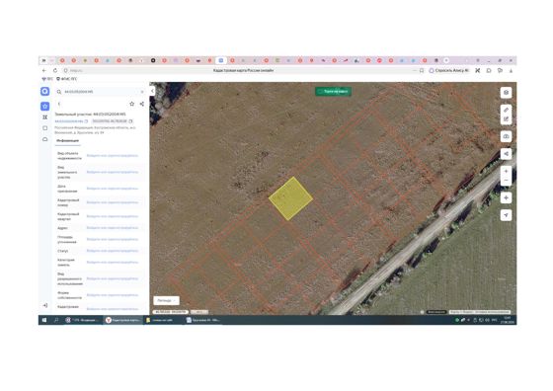This screenshot has width=553, height=391.
Task: Open login link in Вид земельного участка row
Action: pyautogui.click(x=113, y=172)
